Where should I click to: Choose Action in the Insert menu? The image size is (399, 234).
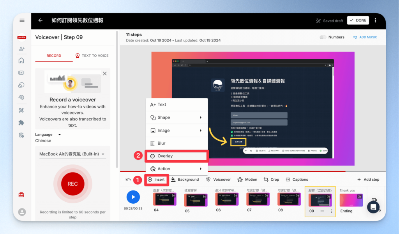coord(177,169)
